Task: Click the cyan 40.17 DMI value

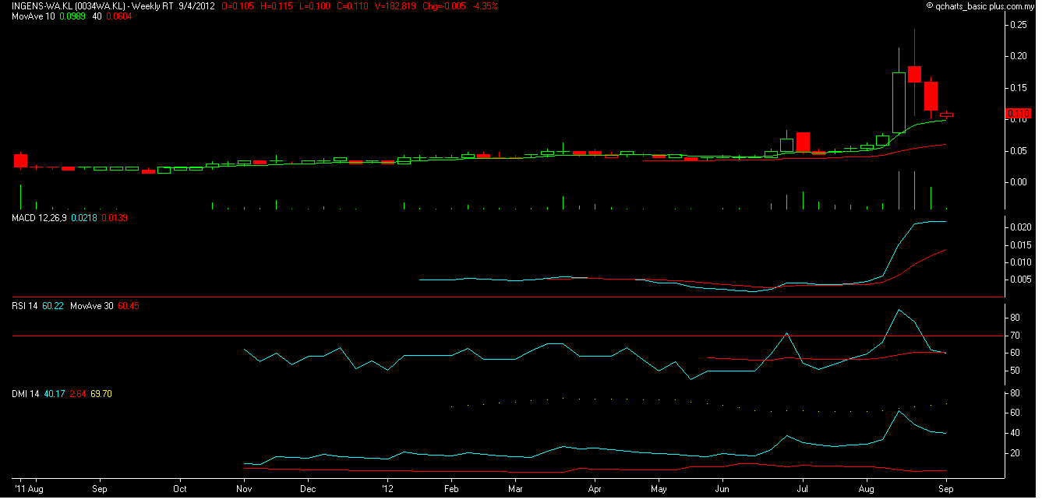Action: click(54, 394)
